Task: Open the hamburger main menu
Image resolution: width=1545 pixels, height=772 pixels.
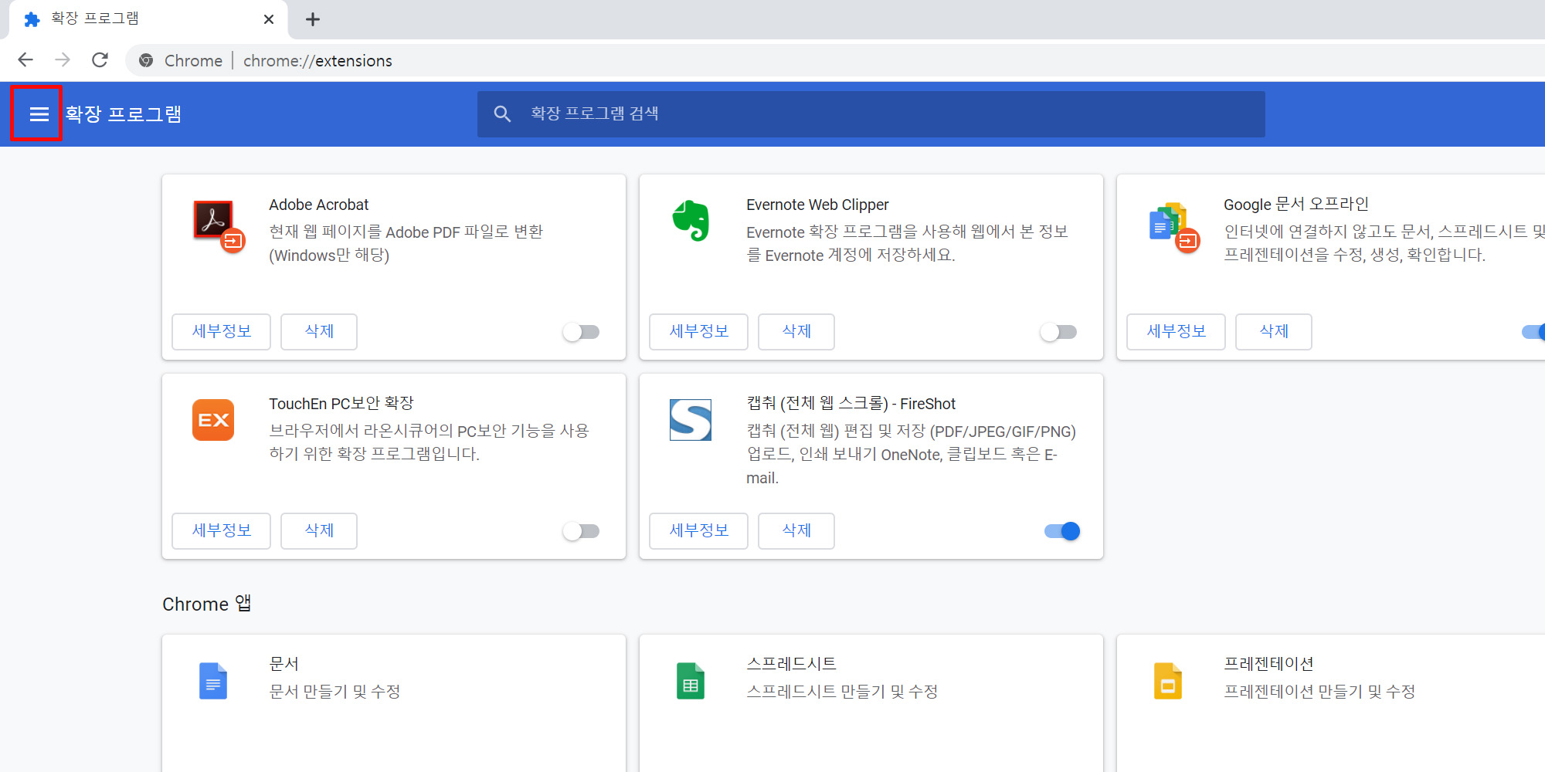Action: click(x=39, y=114)
